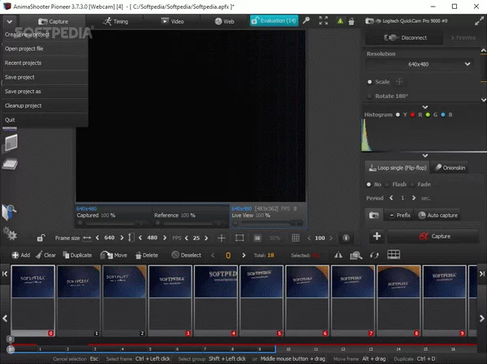This screenshot has width=487, height=364.
Task: Click the Onionskin eraser icon
Action: tap(438, 168)
